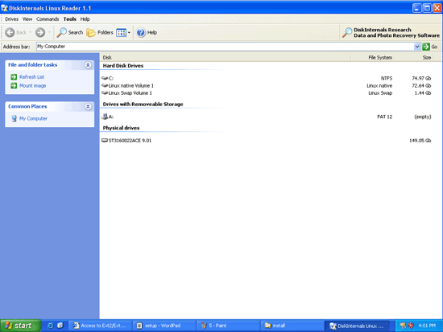443x332 pixels.
Task: Click the Refresh List link
Action: [31, 76]
